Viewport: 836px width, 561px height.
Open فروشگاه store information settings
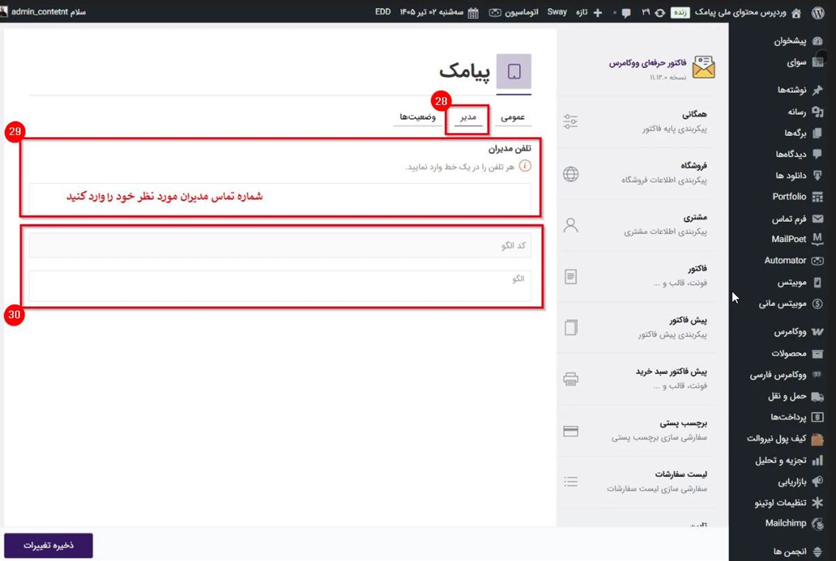tap(636, 173)
